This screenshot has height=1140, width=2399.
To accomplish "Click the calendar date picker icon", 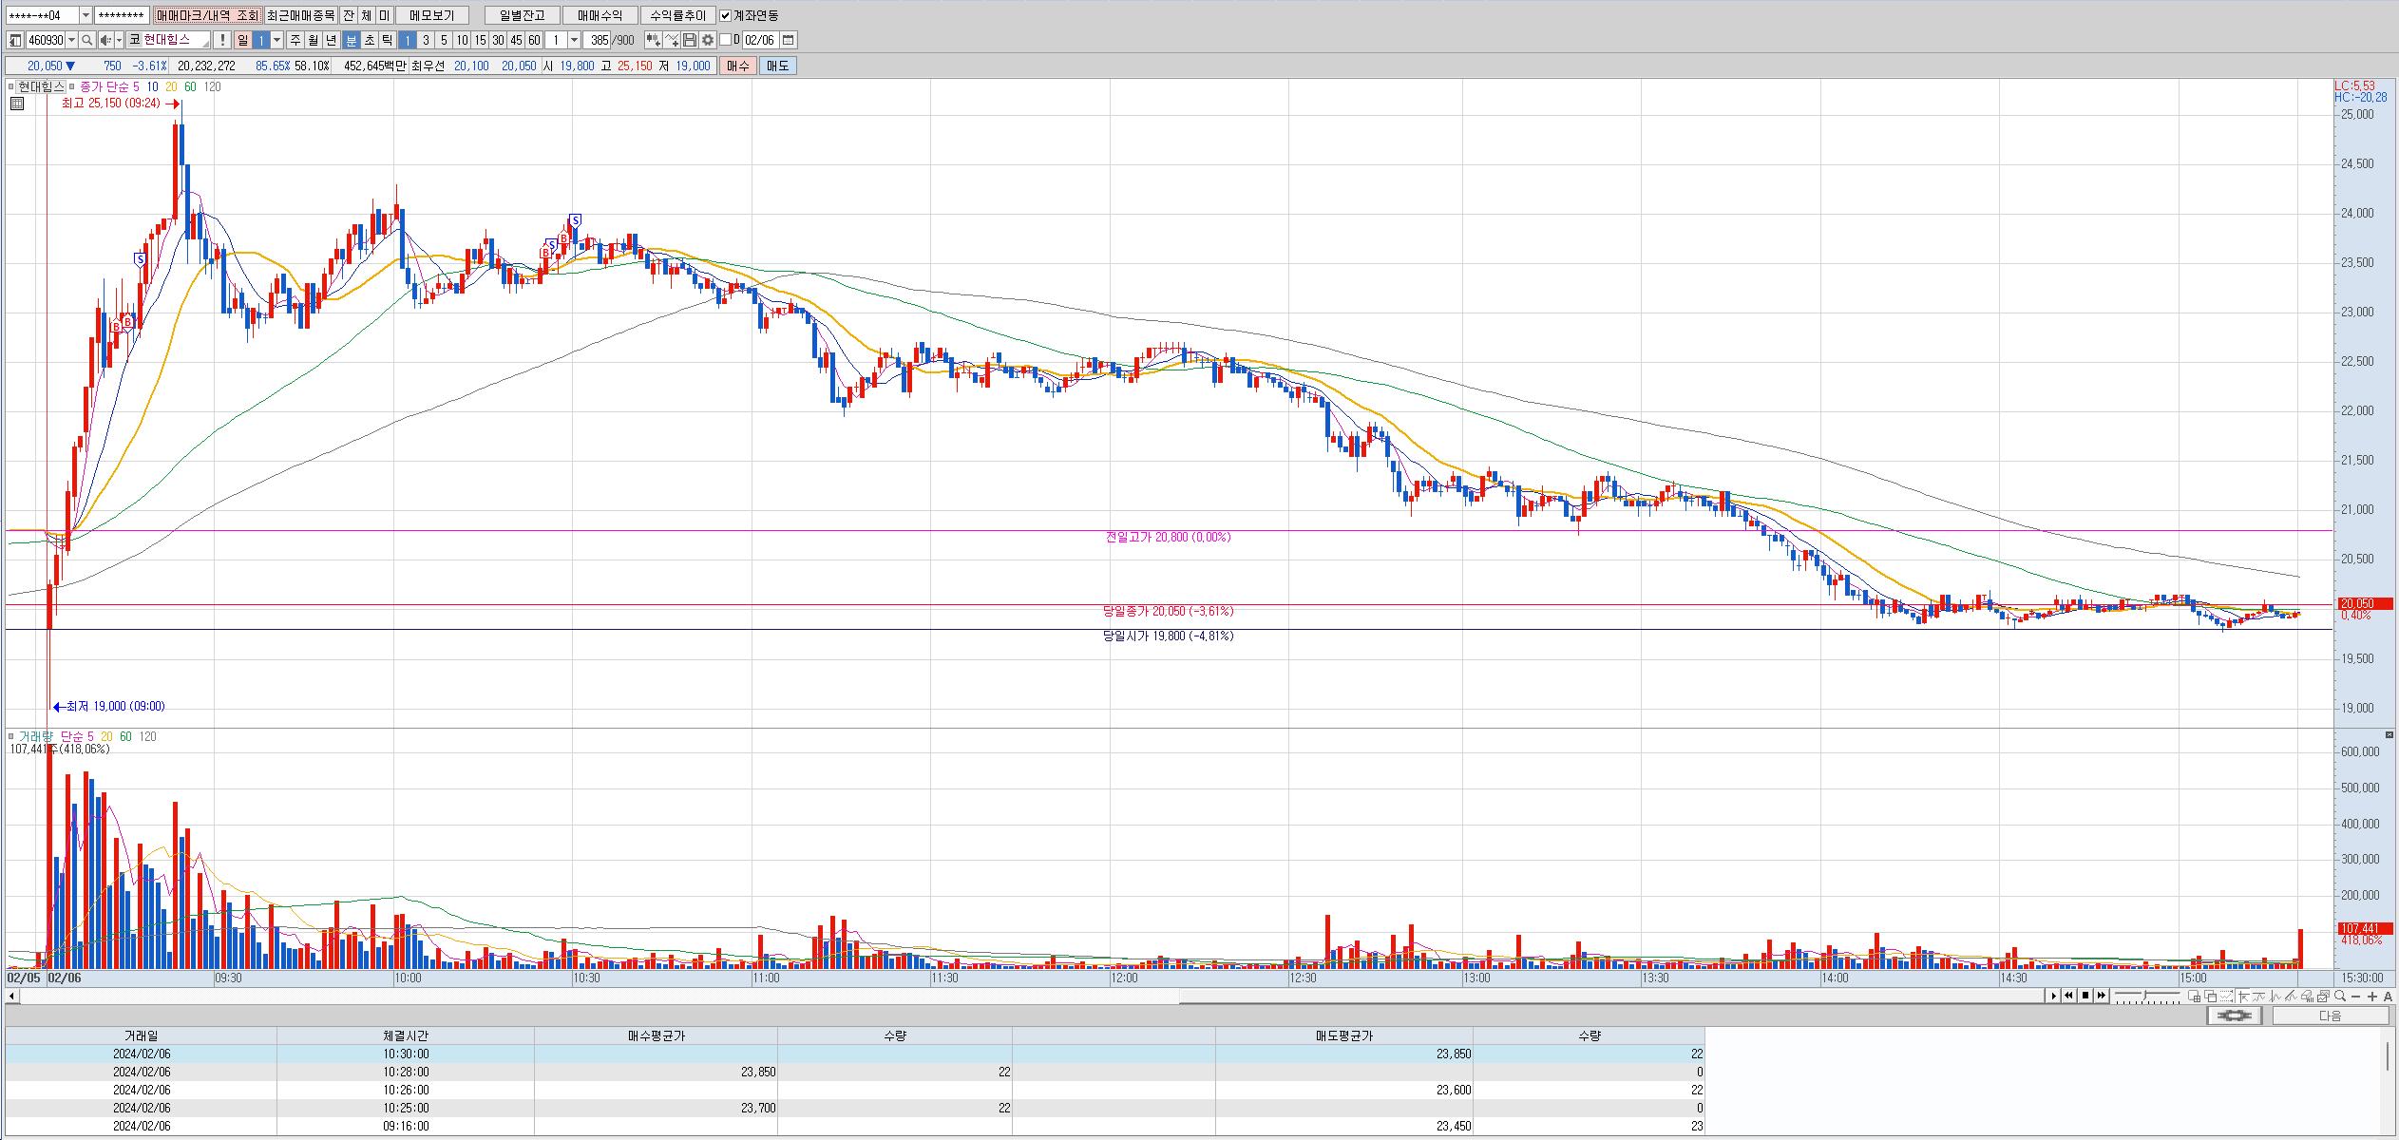I will 789,40.
